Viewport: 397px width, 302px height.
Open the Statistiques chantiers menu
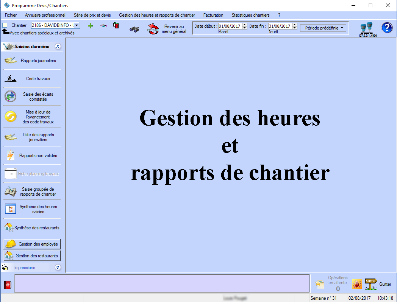click(x=250, y=15)
